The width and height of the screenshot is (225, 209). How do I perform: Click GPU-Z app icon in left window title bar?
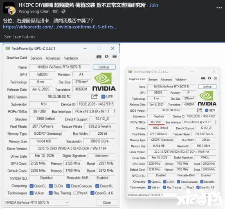(x=8, y=48)
